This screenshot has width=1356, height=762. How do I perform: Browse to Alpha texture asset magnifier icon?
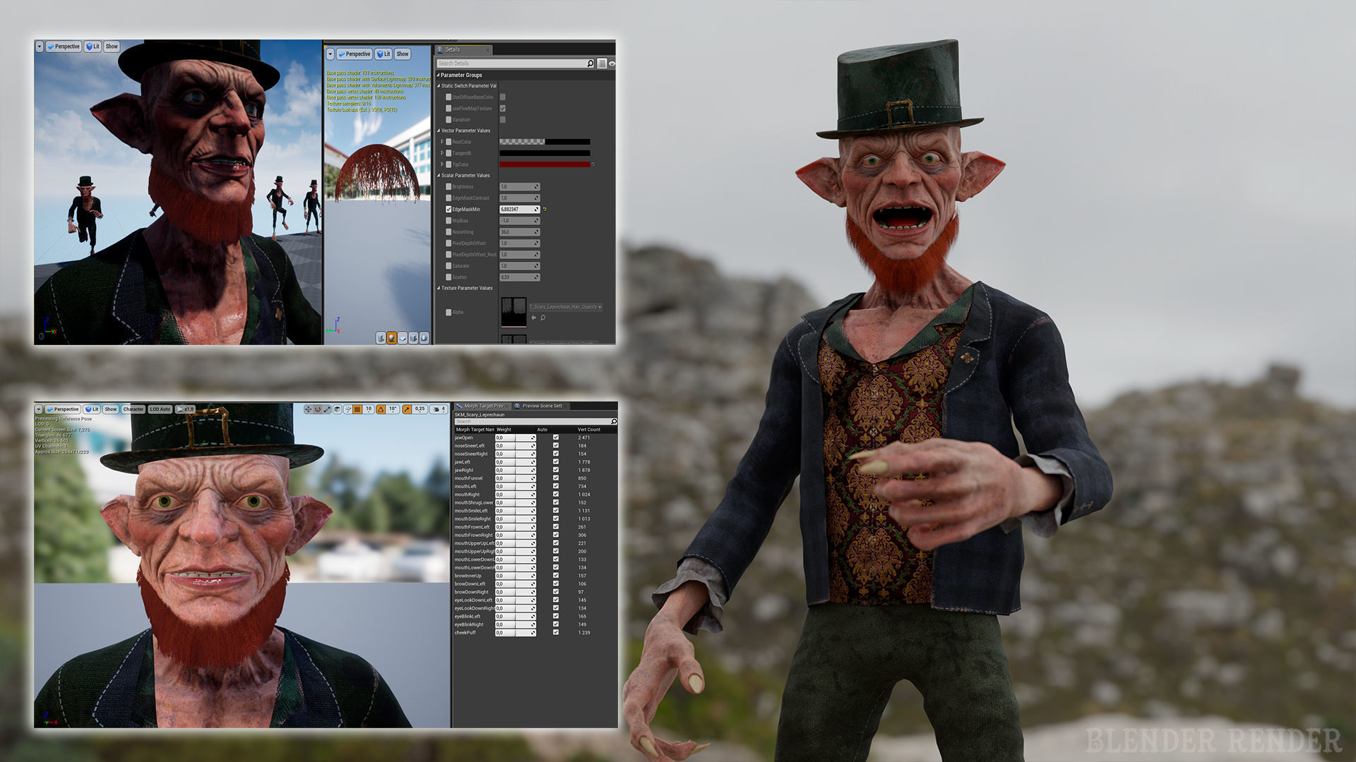542,317
